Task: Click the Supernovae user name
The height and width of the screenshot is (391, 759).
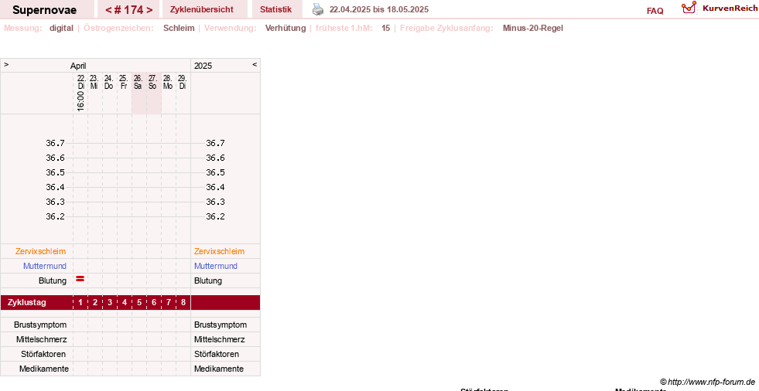Action: [x=45, y=10]
